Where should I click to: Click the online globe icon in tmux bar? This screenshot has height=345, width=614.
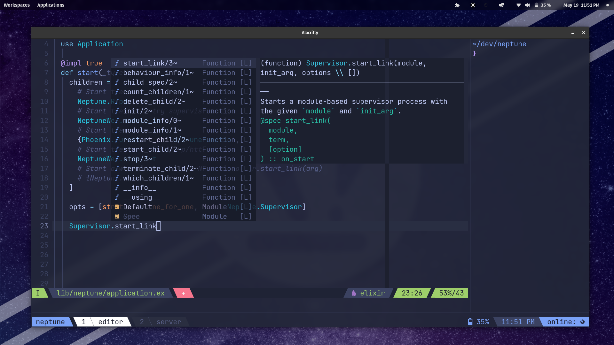pyautogui.click(x=582, y=322)
